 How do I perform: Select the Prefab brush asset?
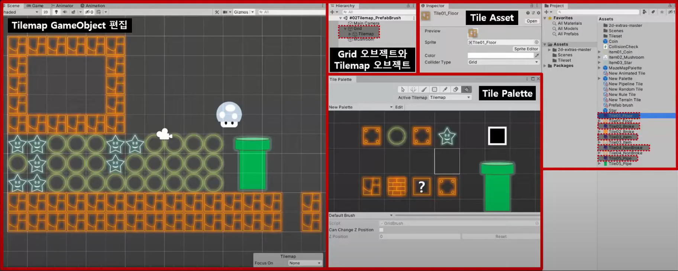pos(620,105)
